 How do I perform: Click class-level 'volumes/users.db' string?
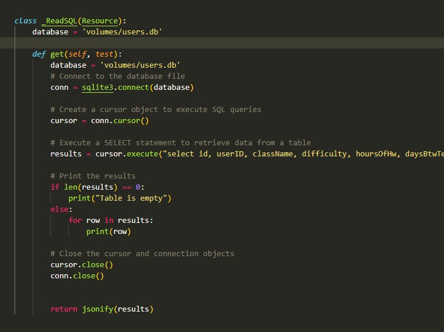(x=122, y=32)
